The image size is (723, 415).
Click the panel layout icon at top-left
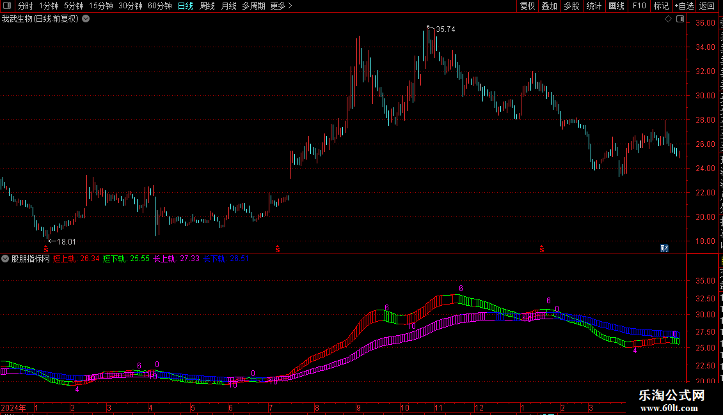click(x=7, y=6)
